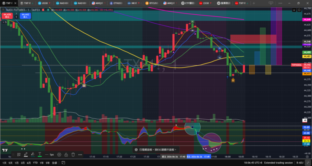Select the YTD time range
Viewport: 312px width, 166px height.
click(x=35, y=163)
